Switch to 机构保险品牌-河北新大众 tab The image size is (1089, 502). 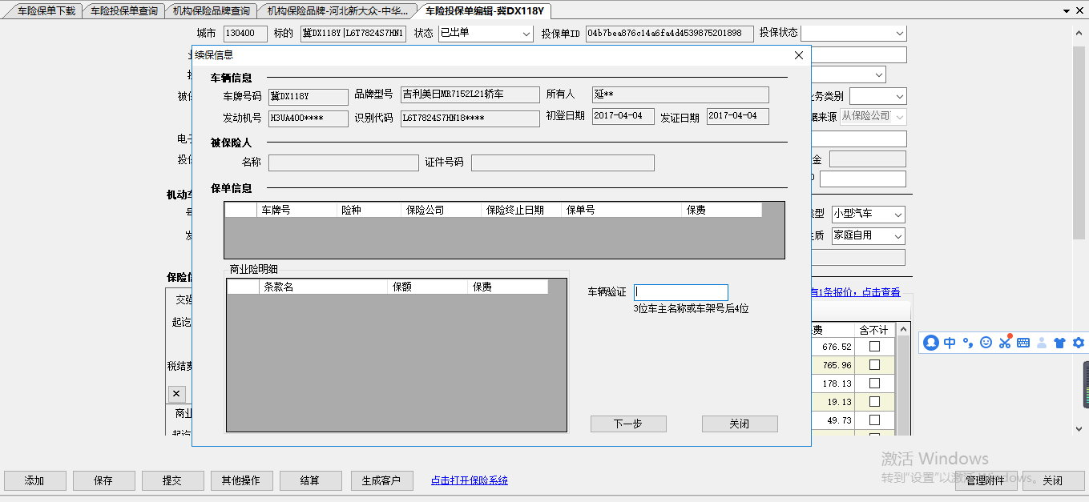(x=337, y=11)
